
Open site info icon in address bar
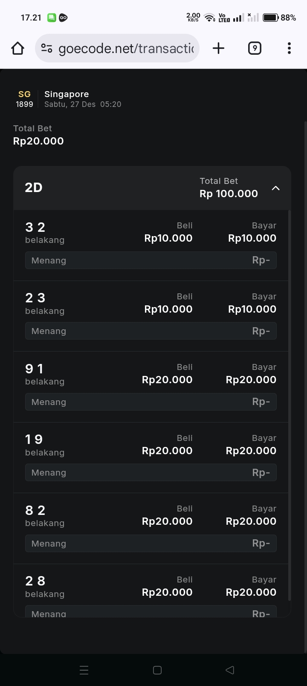point(46,48)
